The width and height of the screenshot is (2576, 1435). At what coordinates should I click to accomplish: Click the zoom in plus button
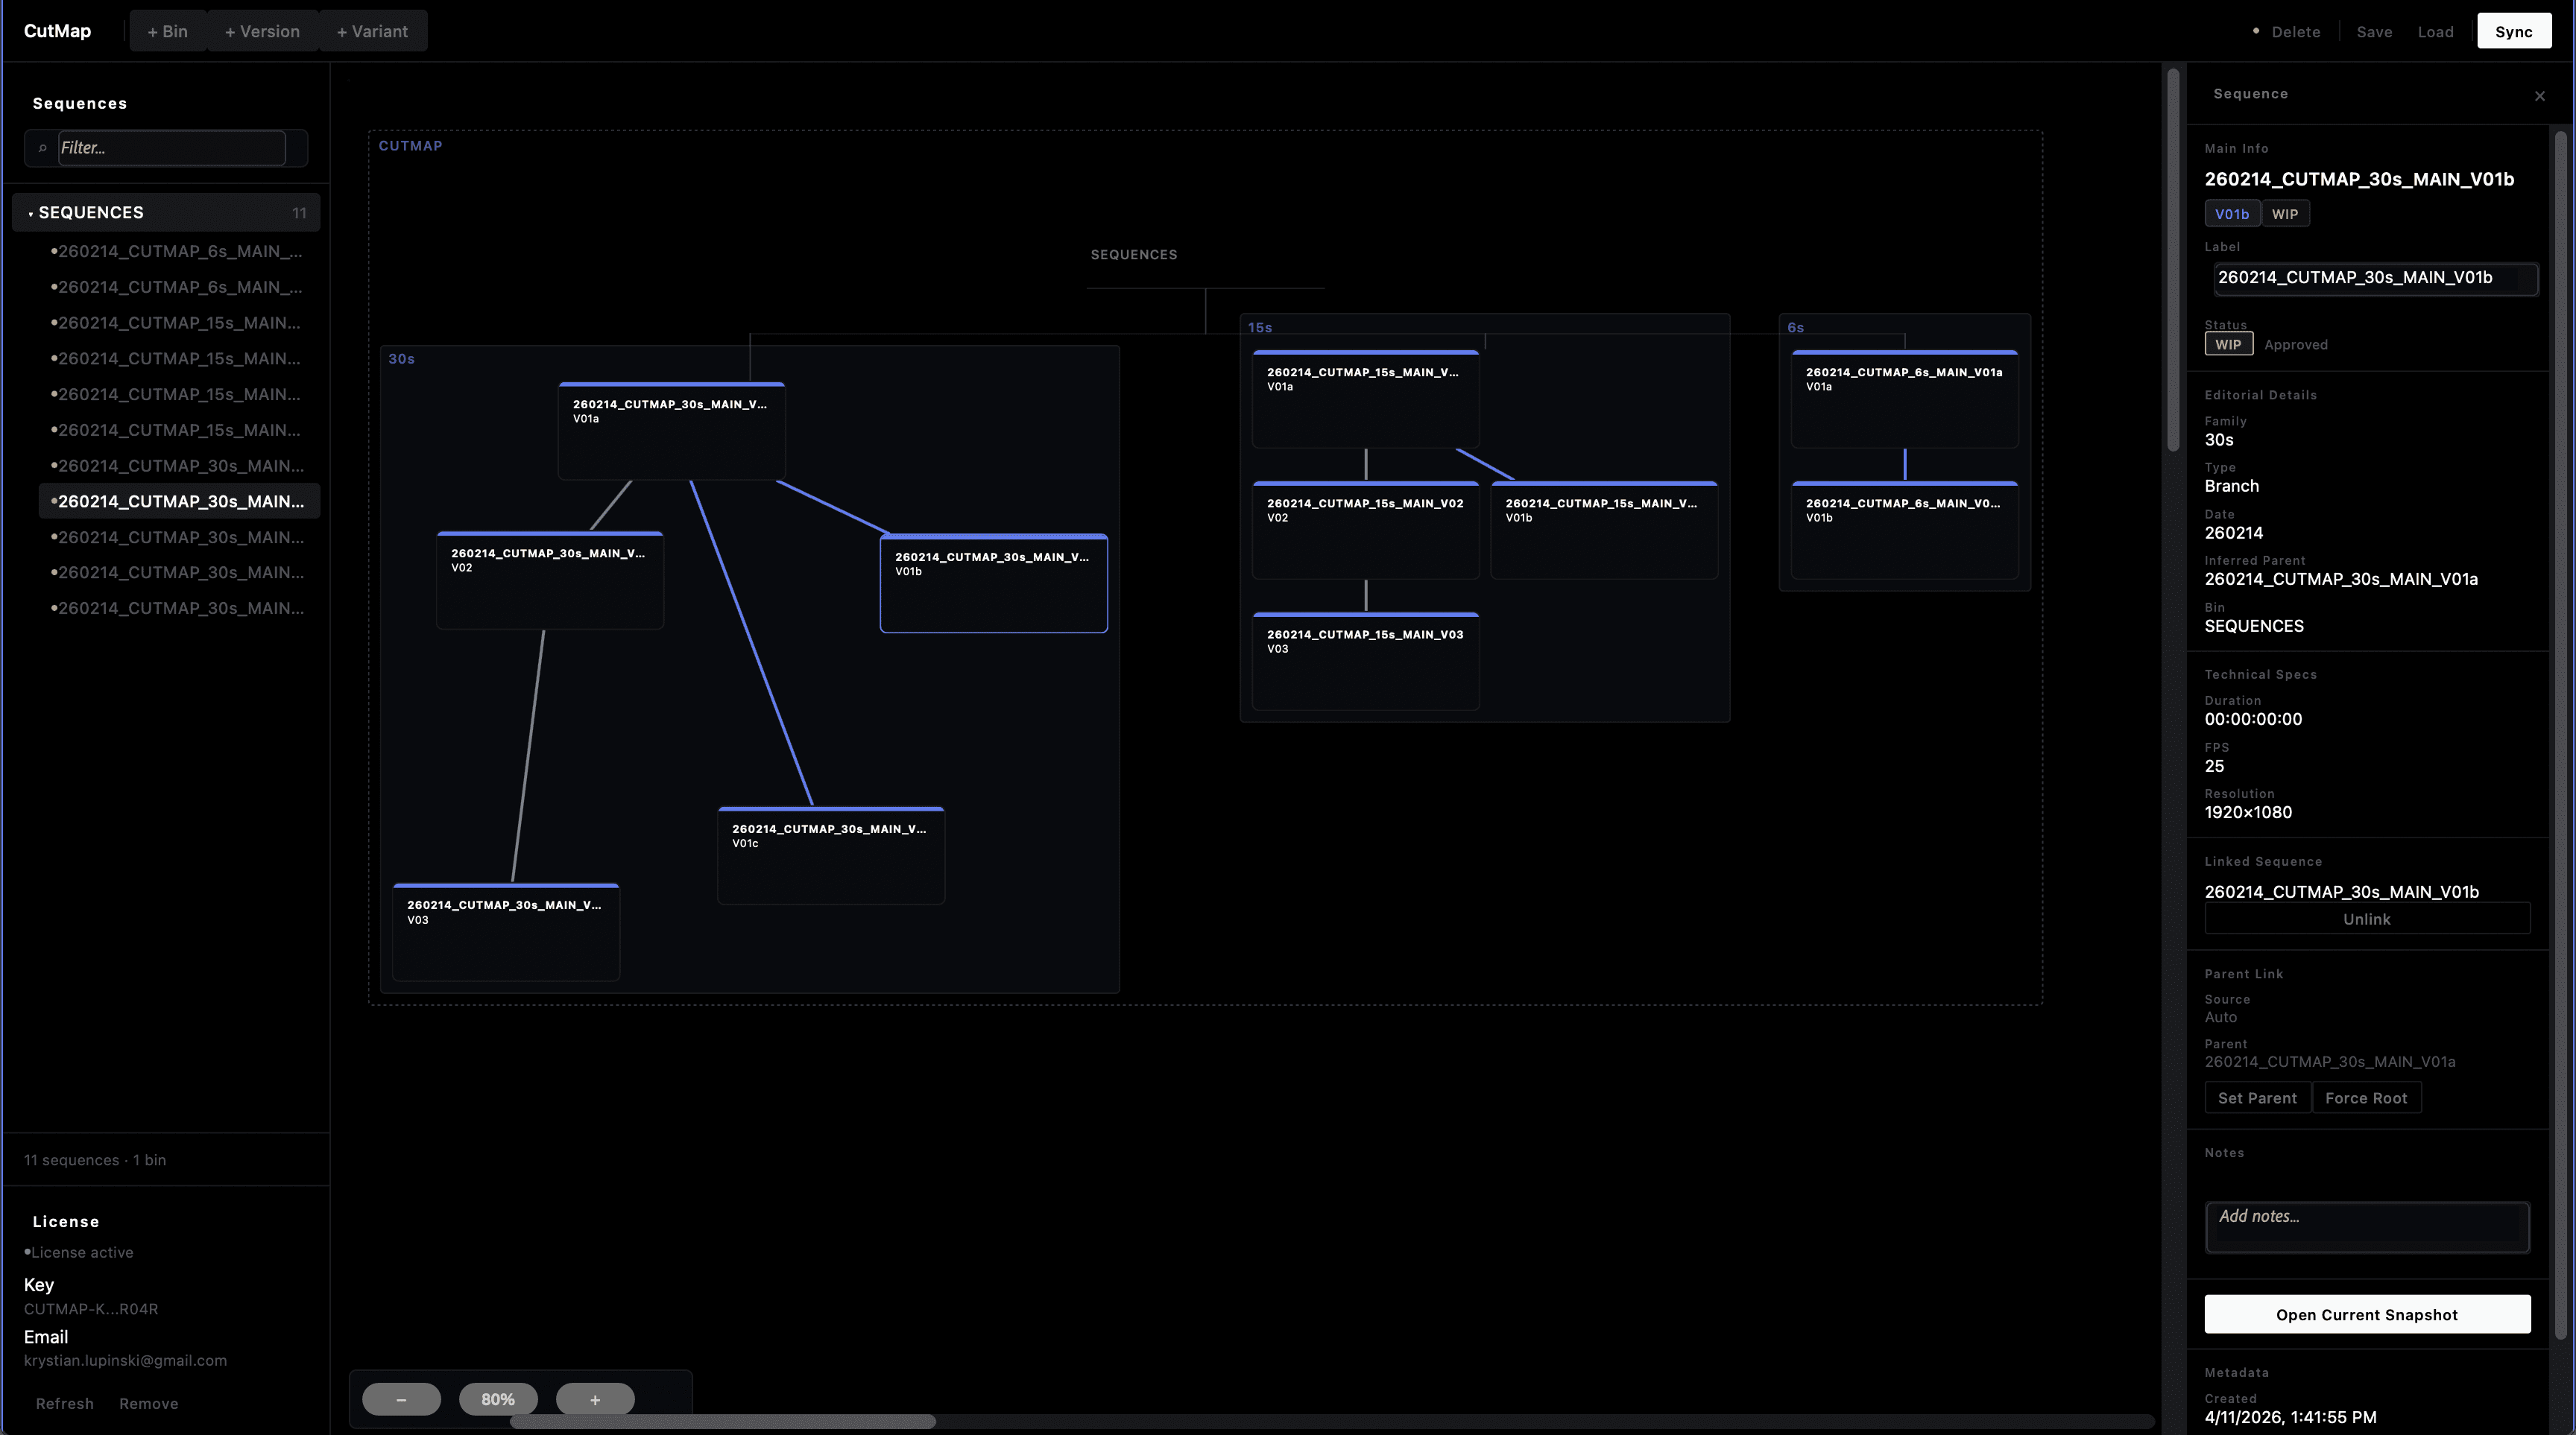click(x=595, y=1399)
